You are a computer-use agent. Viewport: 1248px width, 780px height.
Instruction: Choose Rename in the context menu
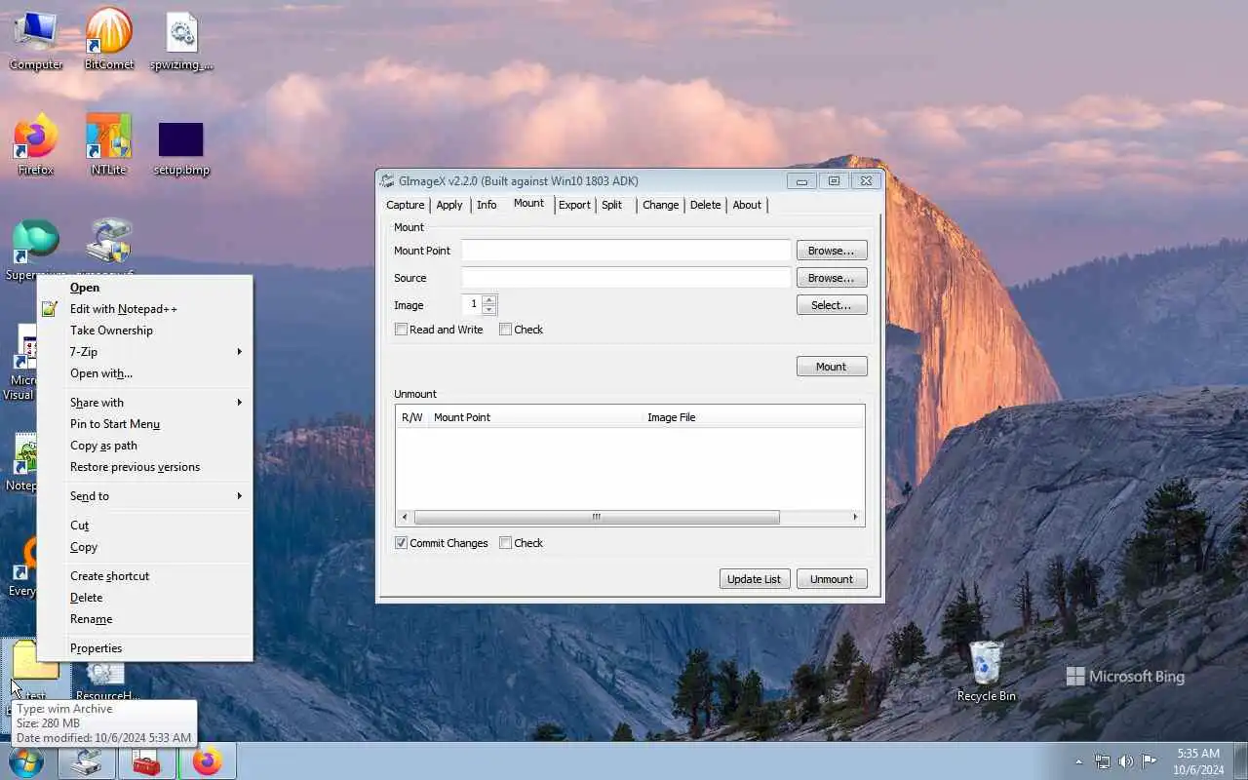coord(144,619)
